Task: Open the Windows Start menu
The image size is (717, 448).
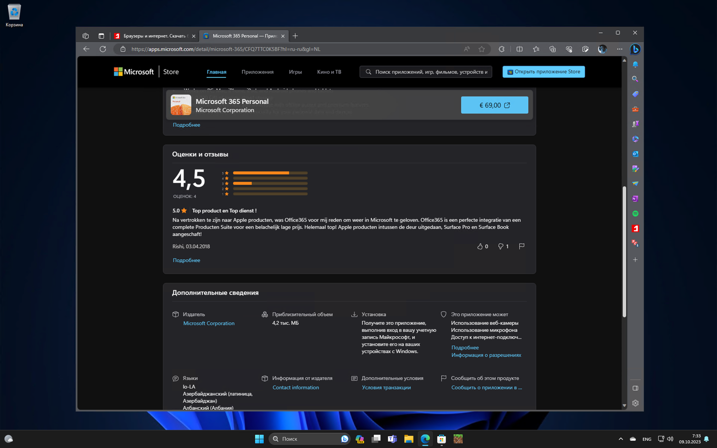Action: (x=259, y=439)
